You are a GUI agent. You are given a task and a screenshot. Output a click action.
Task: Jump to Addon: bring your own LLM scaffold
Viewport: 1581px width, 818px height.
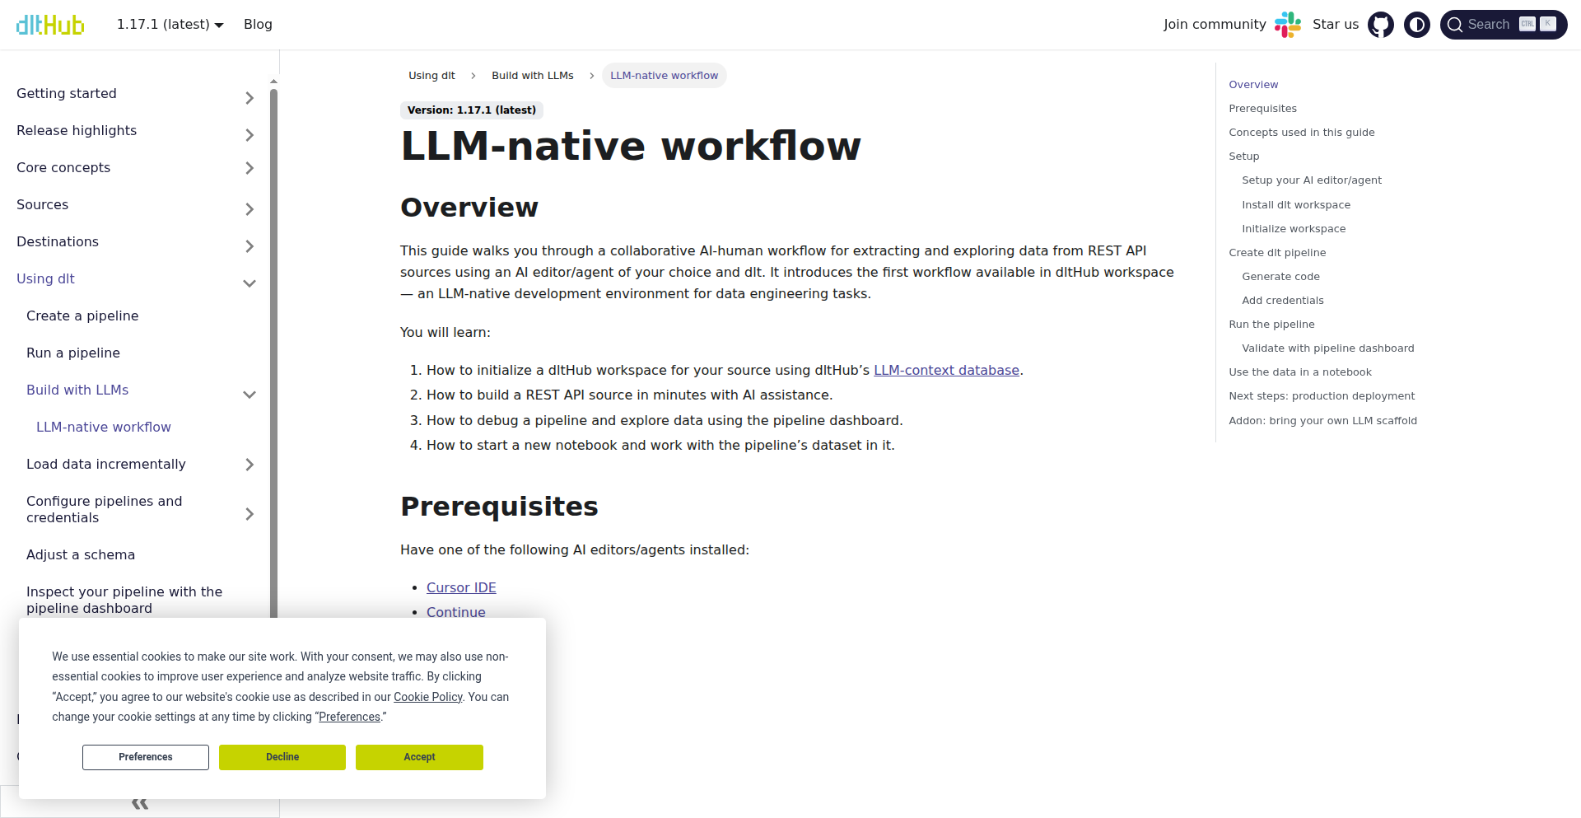[1322, 421]
